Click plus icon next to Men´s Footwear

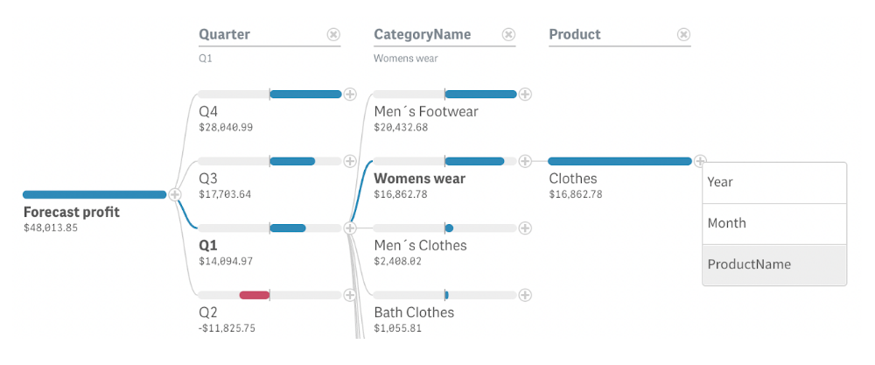tap(525, 95)
